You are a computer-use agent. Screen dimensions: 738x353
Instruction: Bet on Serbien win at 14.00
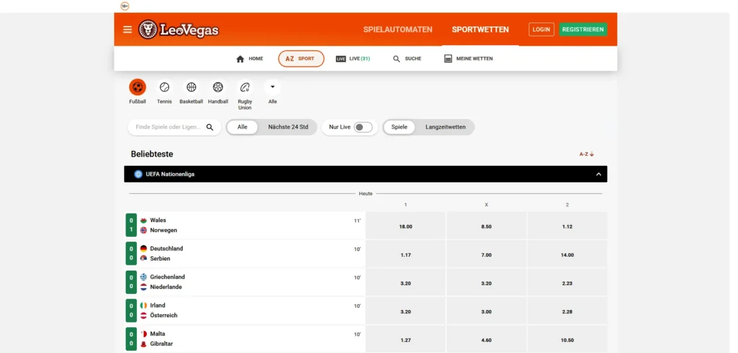click(x=567, y=255)
